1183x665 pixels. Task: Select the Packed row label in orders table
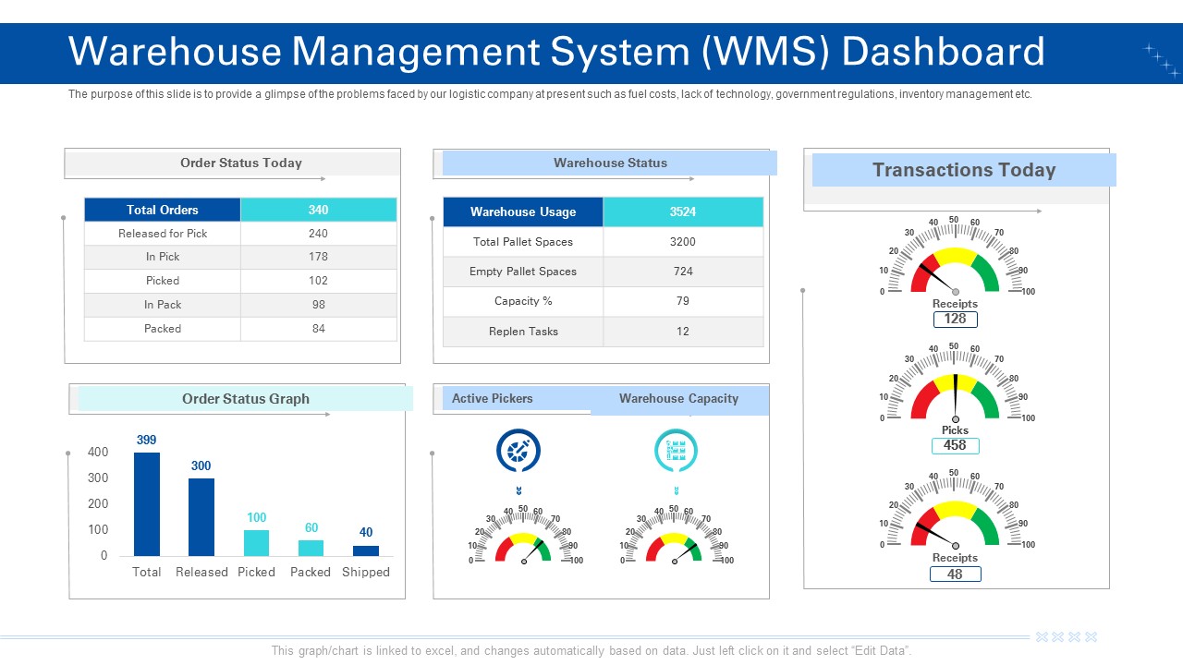point(163,329)
